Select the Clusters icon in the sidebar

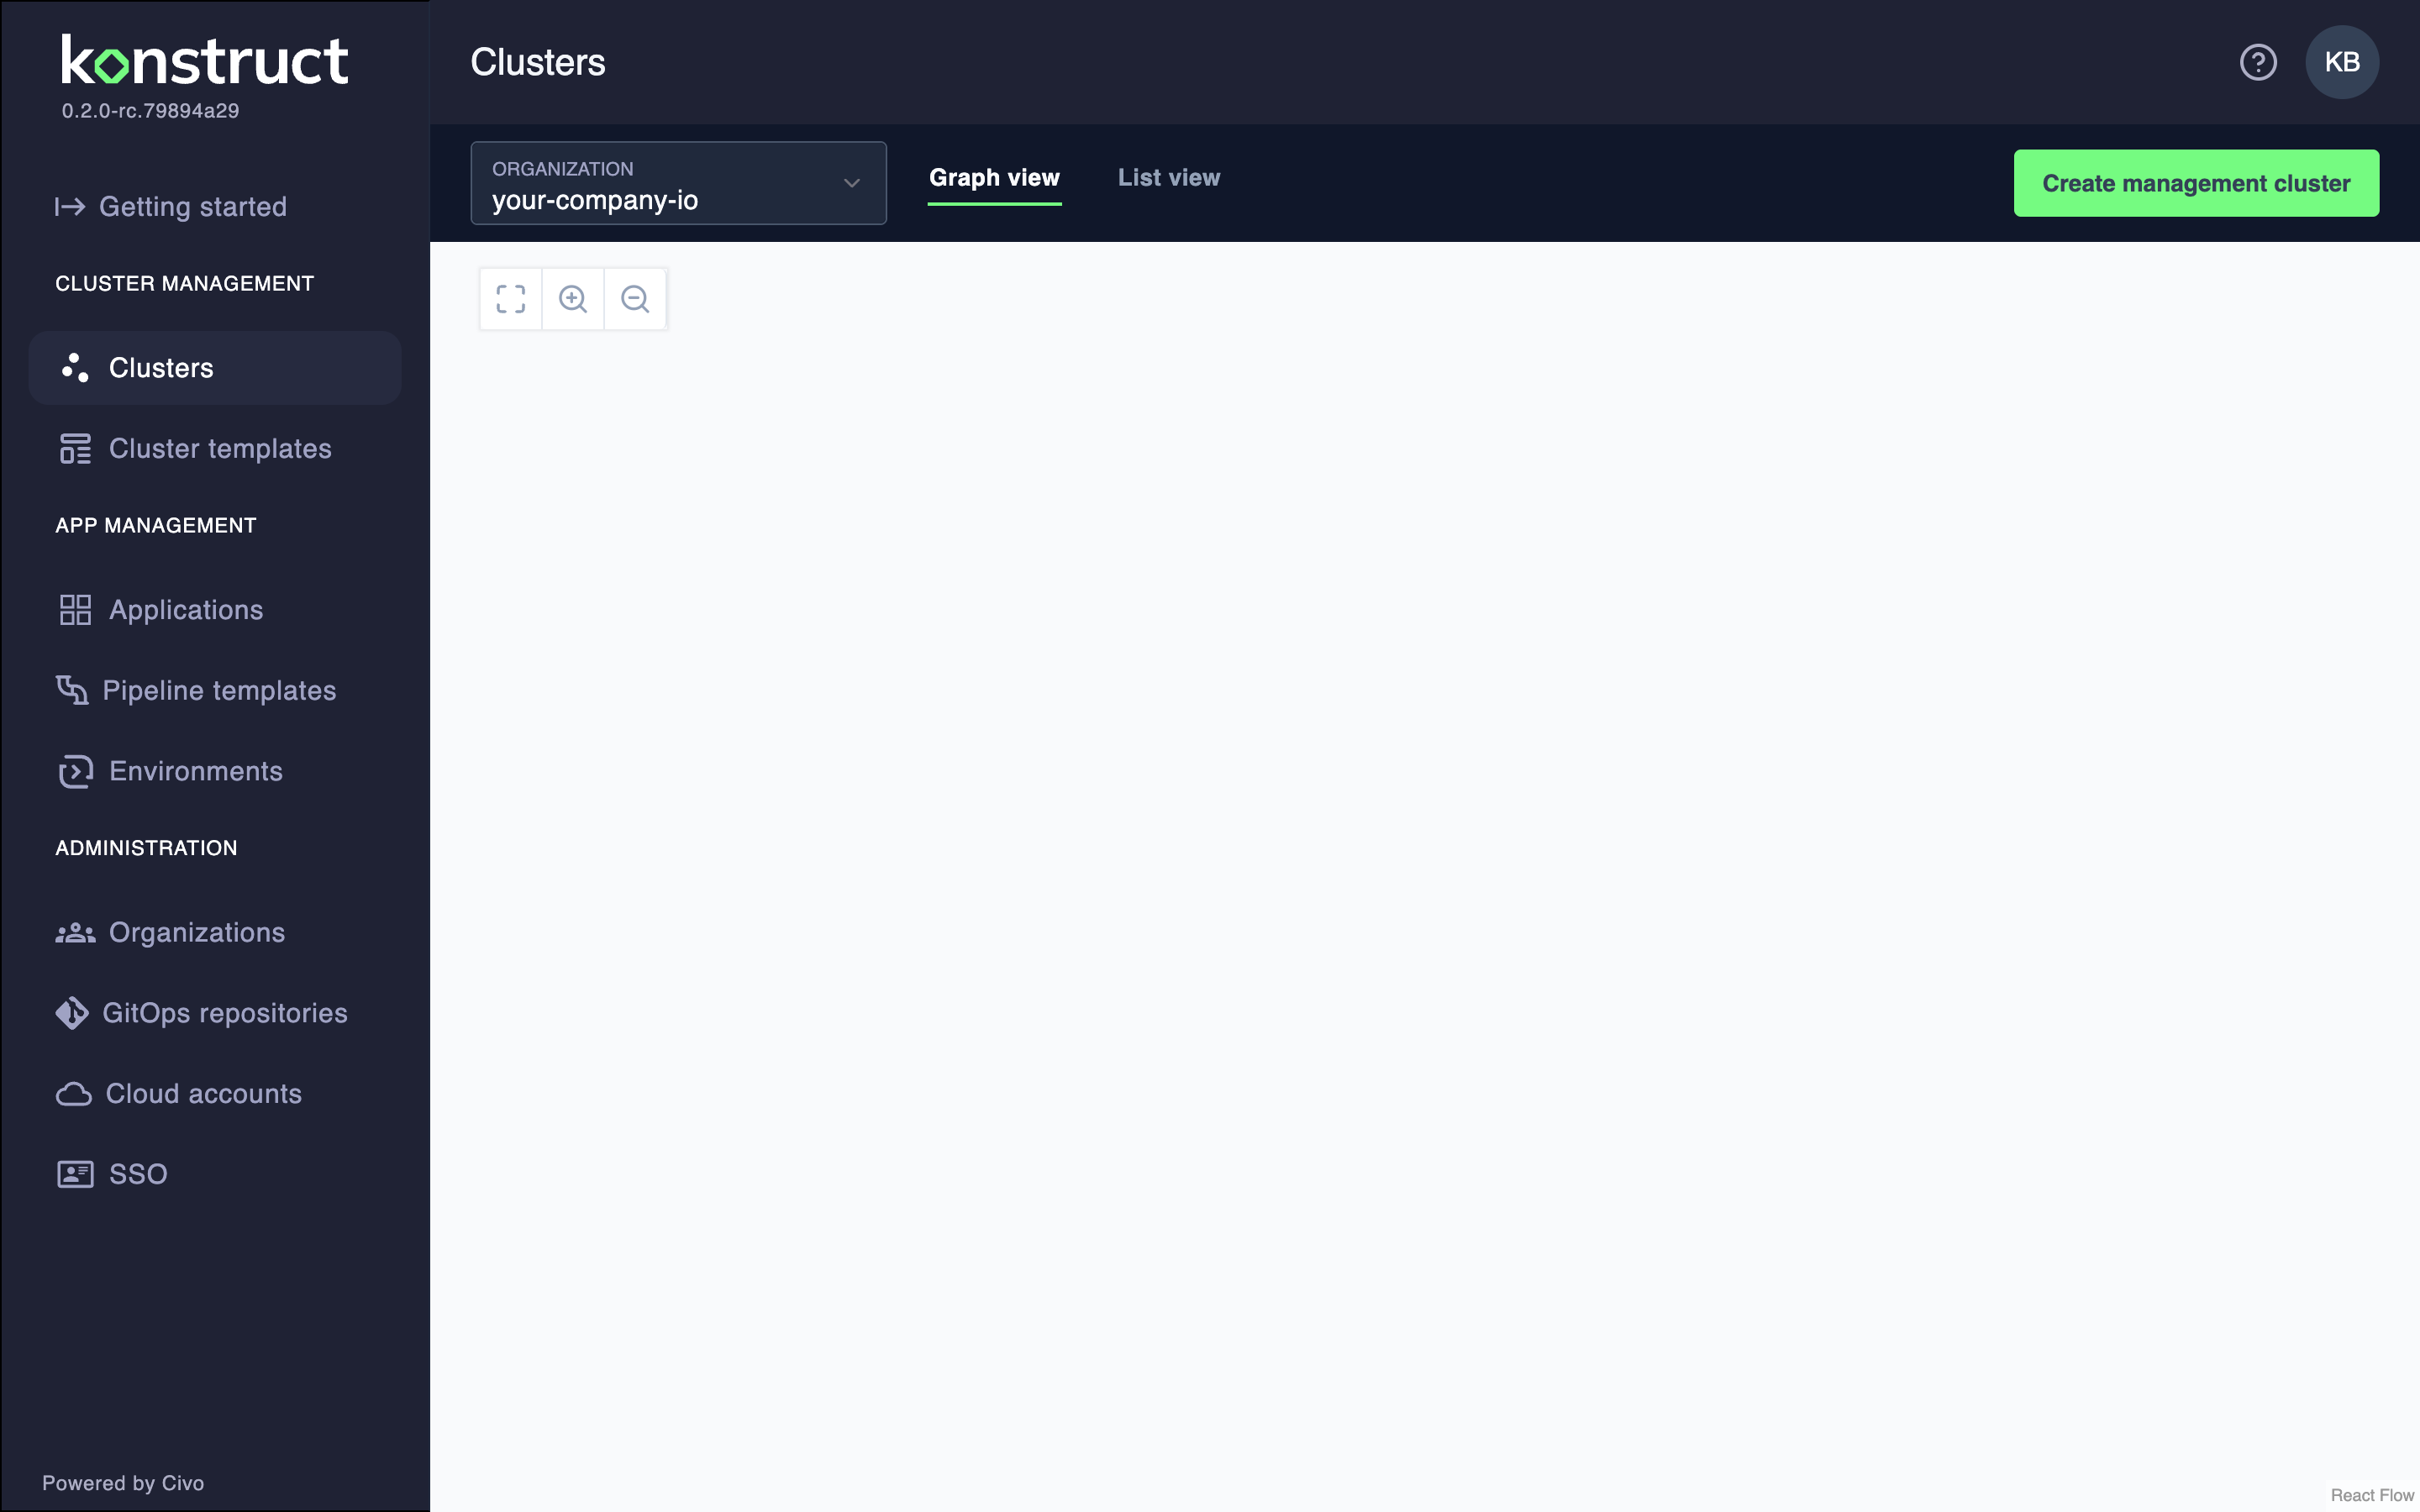tap(73, 367)
